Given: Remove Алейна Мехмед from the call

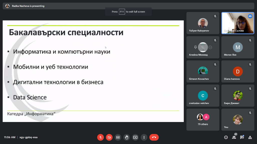Looking at the screenshot, I should (x=210, y=47).
